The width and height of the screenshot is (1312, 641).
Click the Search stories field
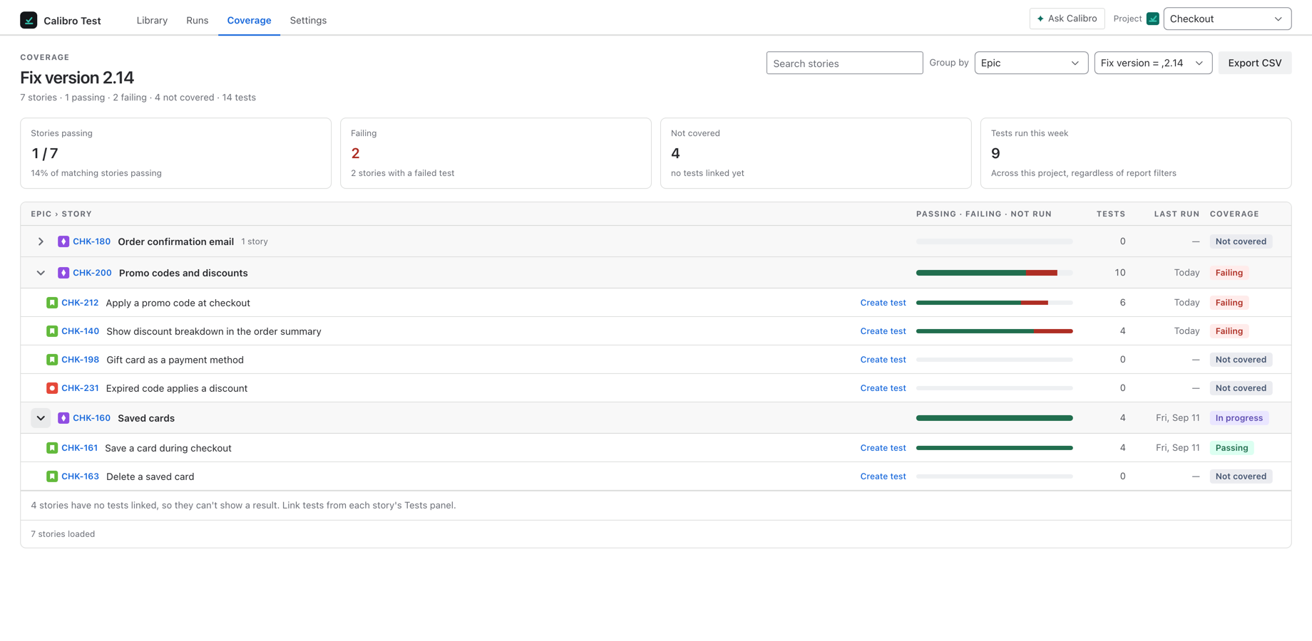pos(844,63)
